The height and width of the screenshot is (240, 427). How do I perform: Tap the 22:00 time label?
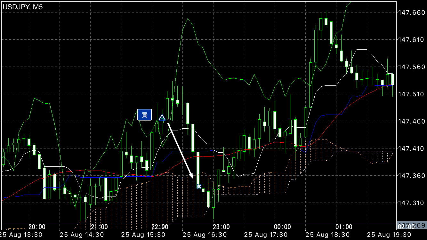click(160, 227)
